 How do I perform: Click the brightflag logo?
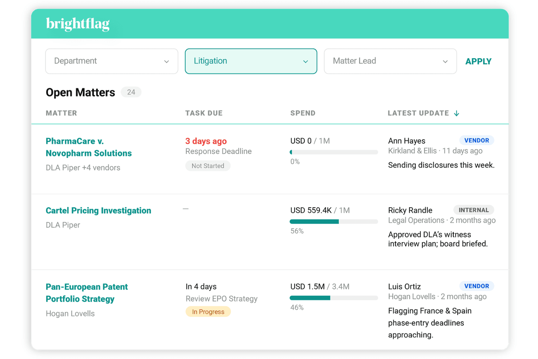pos(78,24)
